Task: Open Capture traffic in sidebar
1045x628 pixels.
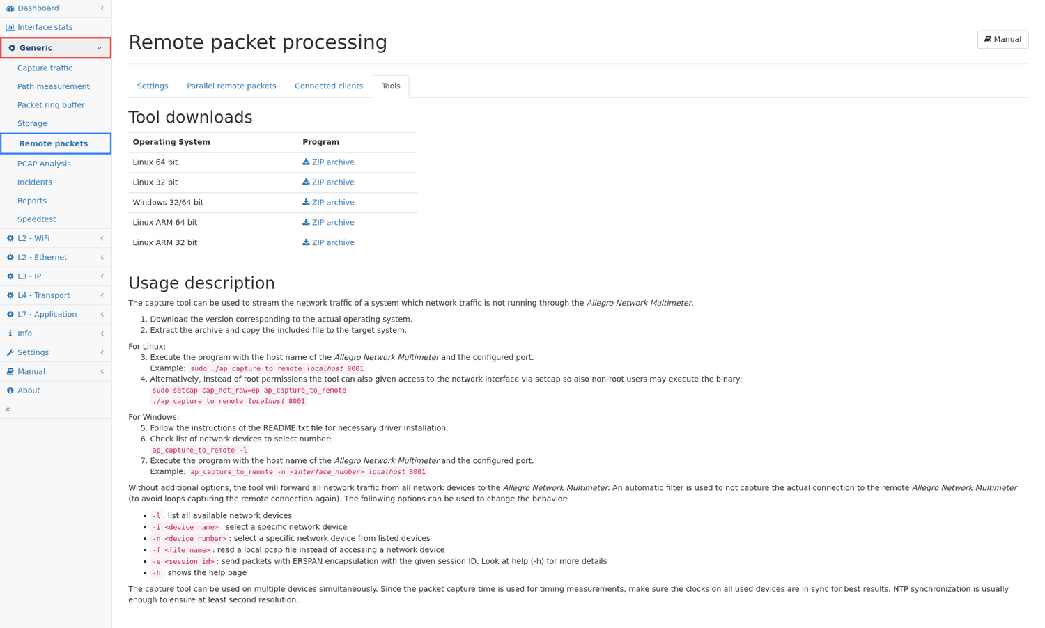Action: click(45, 68)
